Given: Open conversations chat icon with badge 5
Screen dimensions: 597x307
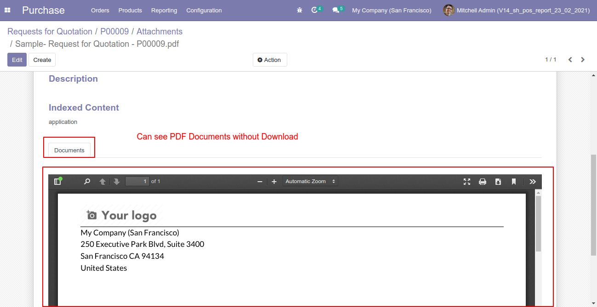Looking at the screenshot, I should pos(338,10).
